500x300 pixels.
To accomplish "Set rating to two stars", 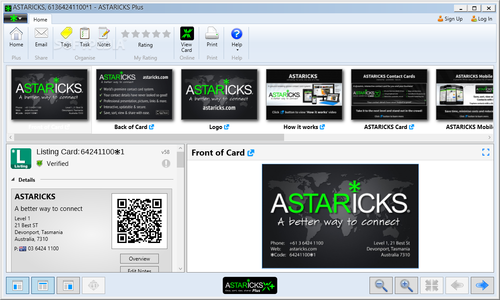I will coord(136,33).
